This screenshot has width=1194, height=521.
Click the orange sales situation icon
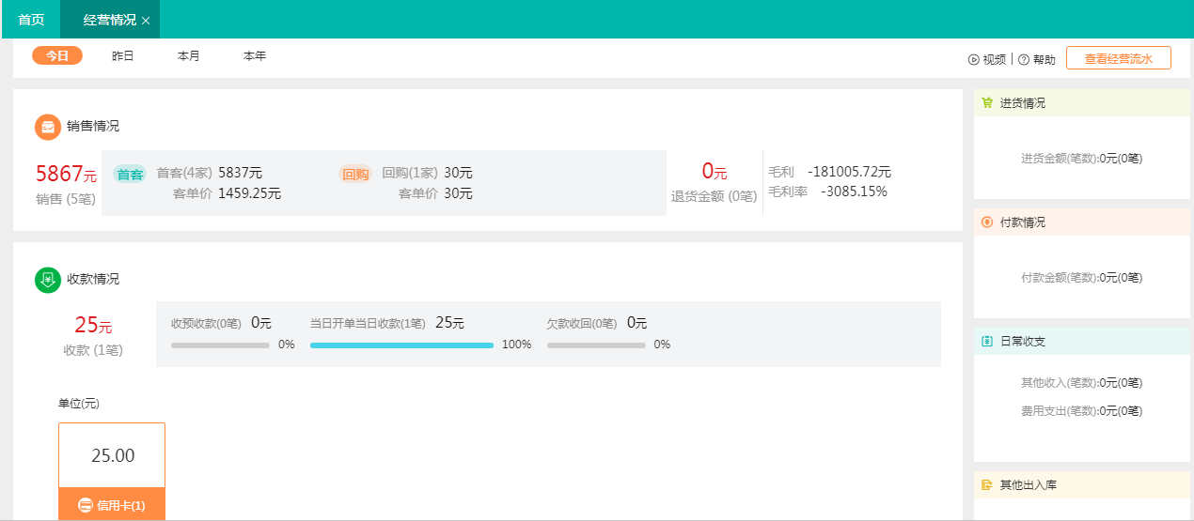(x=48, y=127)
